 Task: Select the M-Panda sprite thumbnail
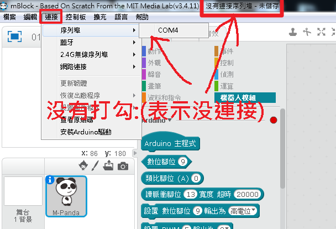66,196
